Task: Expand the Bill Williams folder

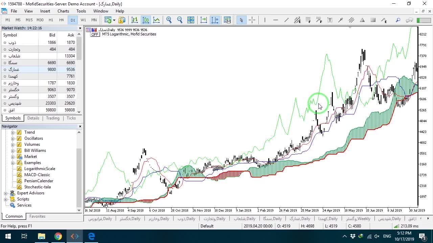Action: tap(13, 151)
